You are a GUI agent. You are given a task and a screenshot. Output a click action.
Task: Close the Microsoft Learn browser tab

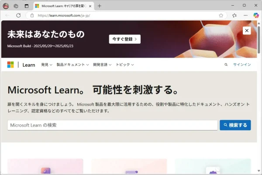tap(90, 6)
